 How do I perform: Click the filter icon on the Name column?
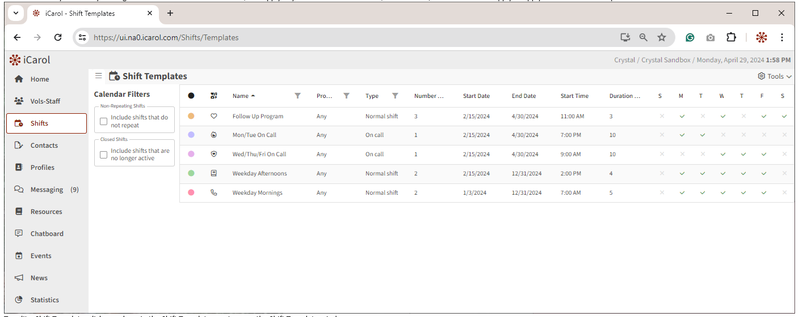click(297, 96)
